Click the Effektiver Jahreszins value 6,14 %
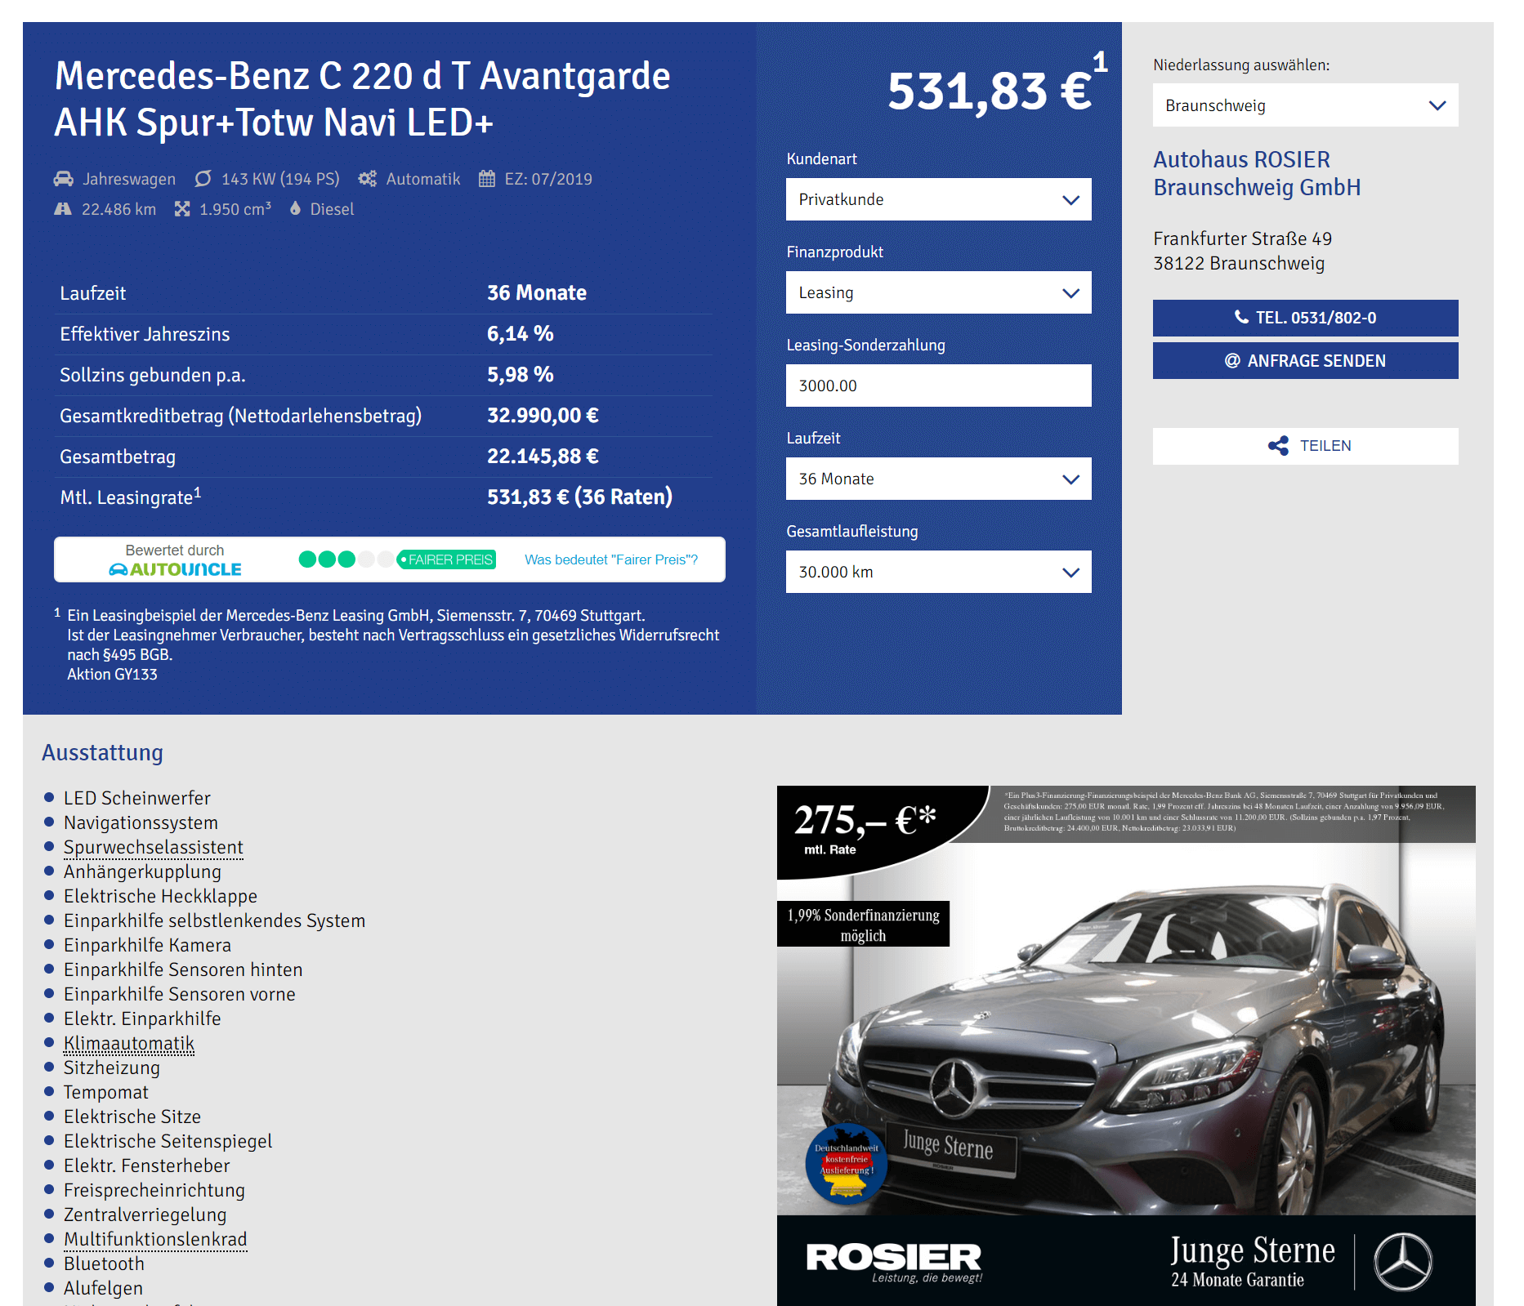Viewport: 1524px width, 1306px height. point(520,333)
